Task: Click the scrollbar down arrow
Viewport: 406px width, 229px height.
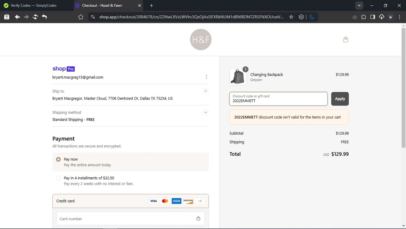Action: point(404,226)
